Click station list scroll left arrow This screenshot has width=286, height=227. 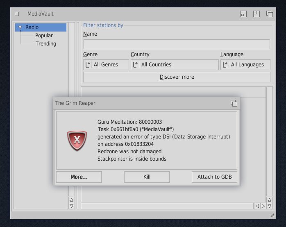tap(257, 206)
